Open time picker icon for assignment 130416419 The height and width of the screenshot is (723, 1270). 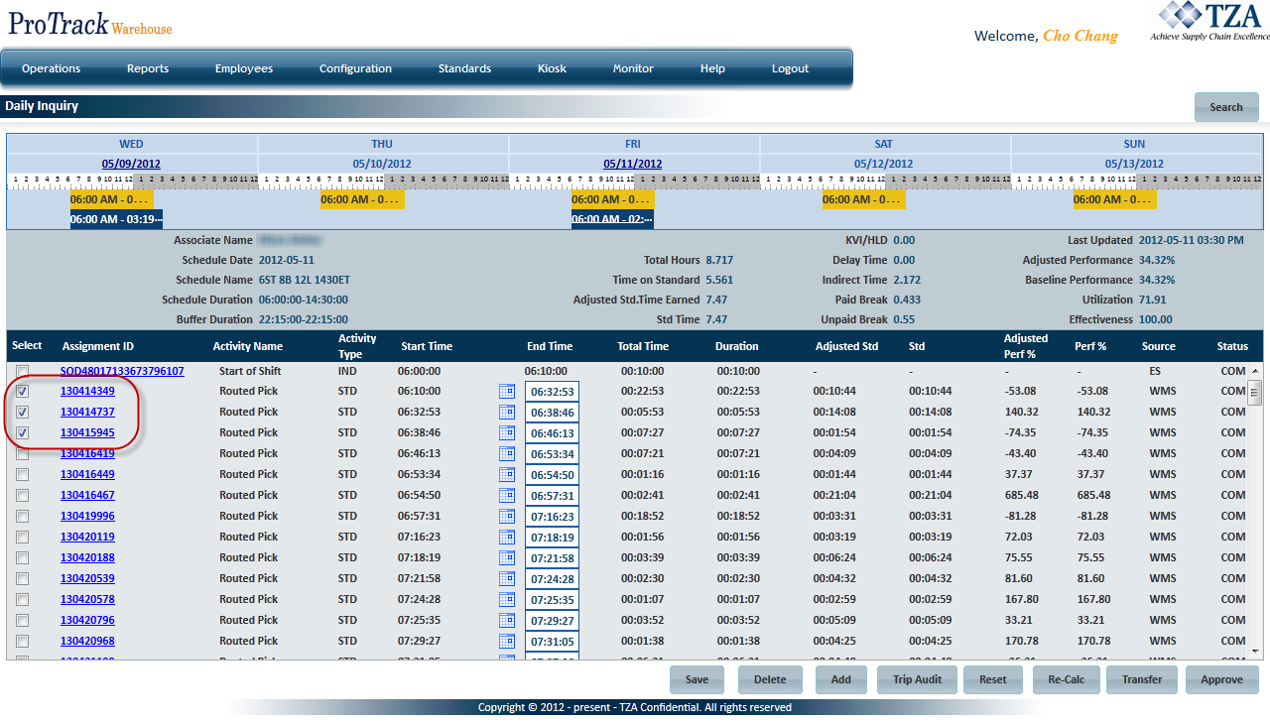point(506,454)
